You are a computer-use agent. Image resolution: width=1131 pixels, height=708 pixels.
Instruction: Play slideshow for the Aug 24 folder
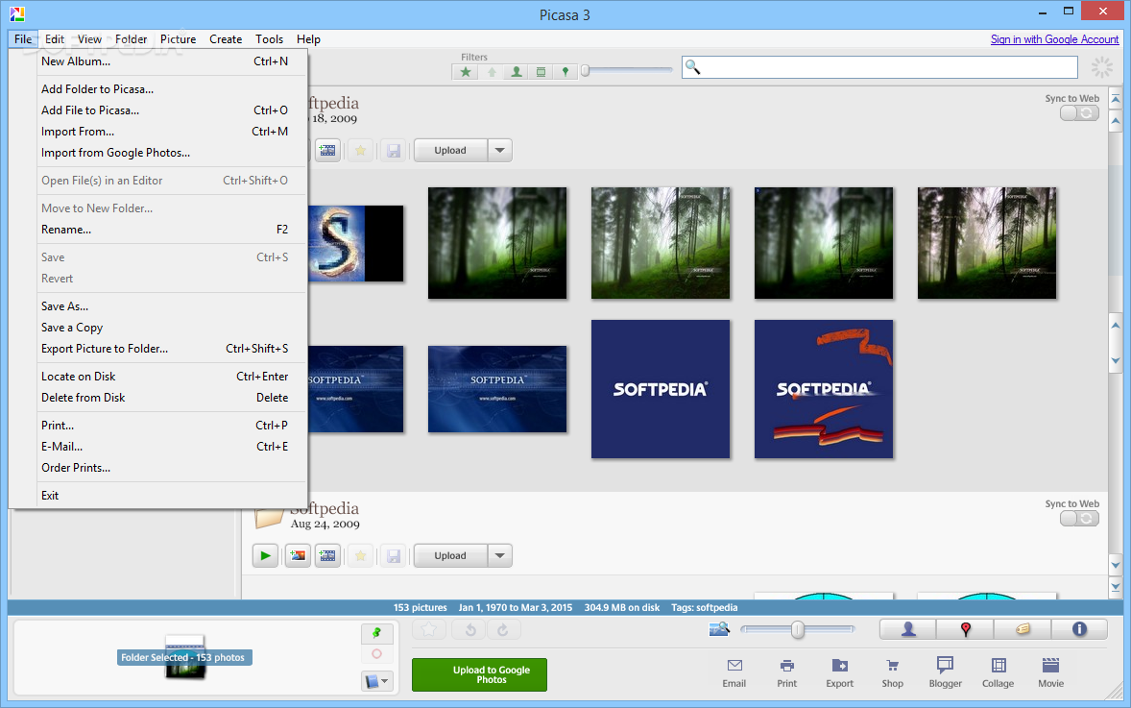265,555
